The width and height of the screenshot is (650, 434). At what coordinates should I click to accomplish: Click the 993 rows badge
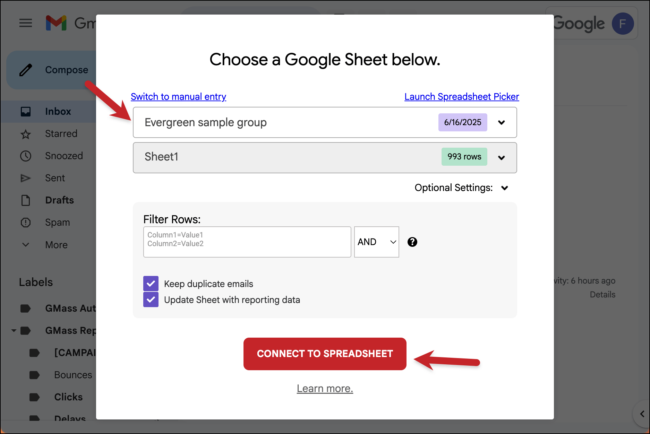[464, 157]
